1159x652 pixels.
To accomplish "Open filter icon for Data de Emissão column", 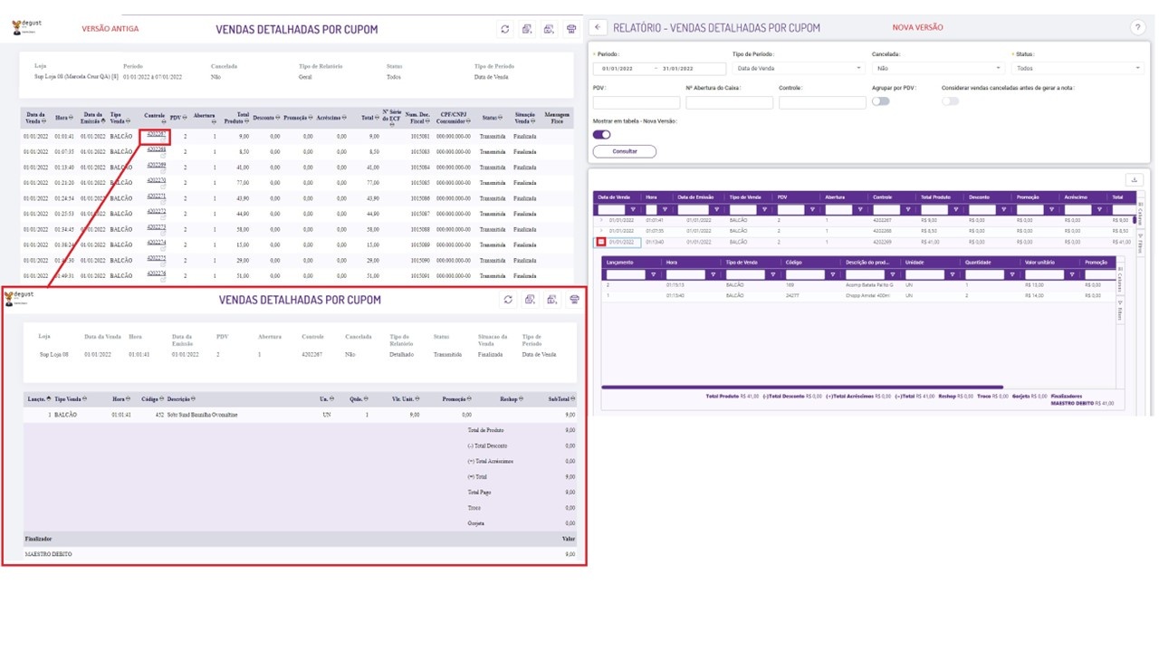I will coord(717,210).
